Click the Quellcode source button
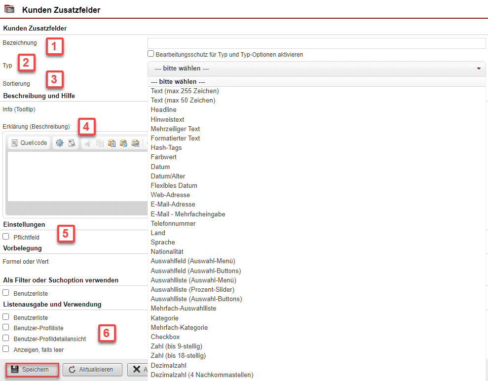This screenshot has width=488, height=381. click(x=29, y=143)
